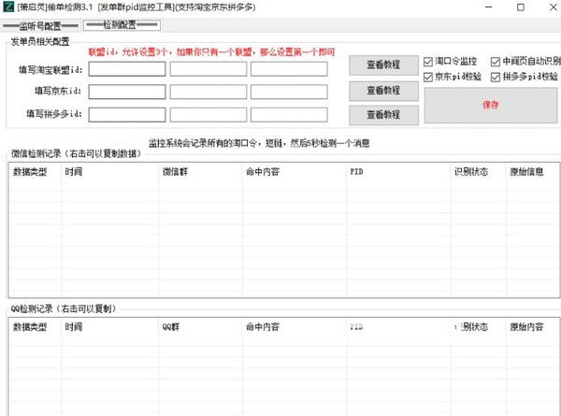Switch to the 检测配置 tab
561x416 pixels.
[122, 25]
